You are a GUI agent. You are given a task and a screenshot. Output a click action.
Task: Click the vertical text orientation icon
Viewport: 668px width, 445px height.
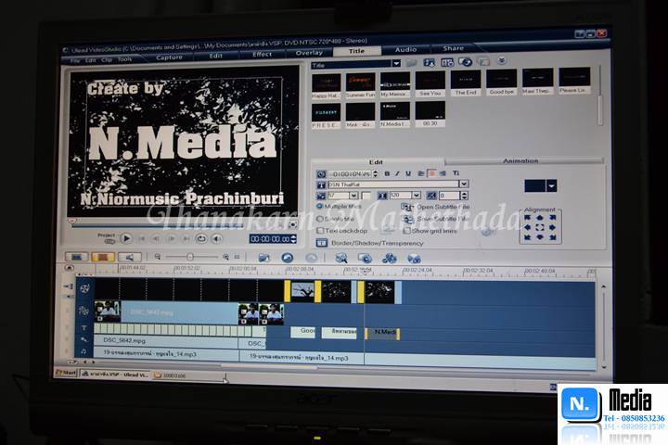coord(456,172)
